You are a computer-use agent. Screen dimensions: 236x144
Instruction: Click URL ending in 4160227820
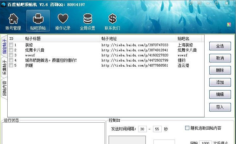[x=135, y=55]
